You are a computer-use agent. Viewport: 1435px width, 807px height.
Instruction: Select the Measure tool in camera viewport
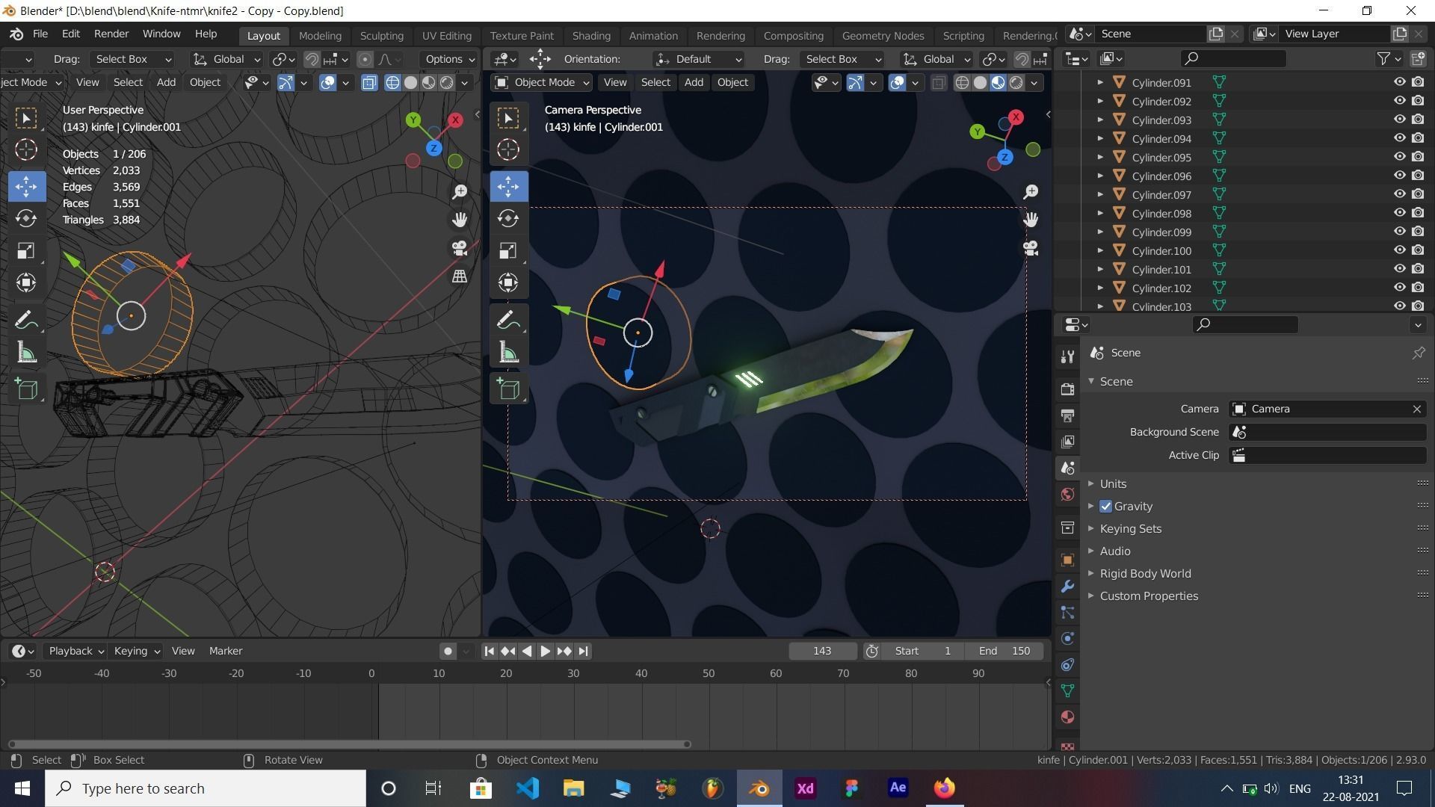pyautogui.click(x=508, y=353)
